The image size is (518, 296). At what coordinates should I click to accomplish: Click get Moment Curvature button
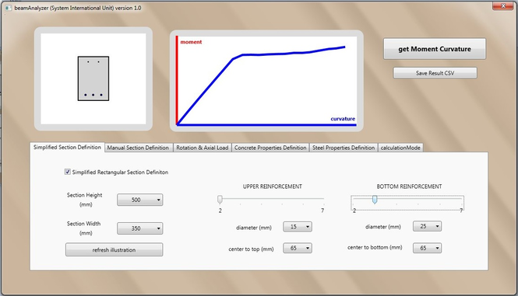pyautogui.click(x=435, y=49)
